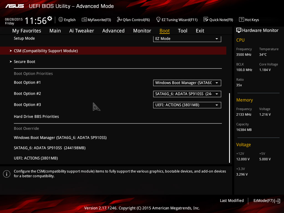Click Hot Keys label
The width and height of the screenshot is (284, 213).
[x=252, y=20]
